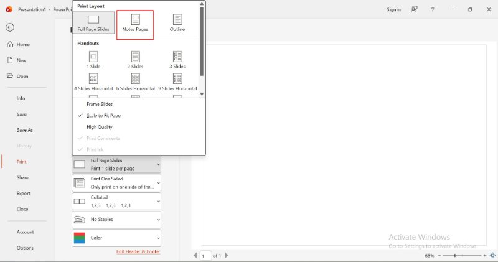Click the PowerPoint logo icon
498x262 pixels.
pos(9,9)
